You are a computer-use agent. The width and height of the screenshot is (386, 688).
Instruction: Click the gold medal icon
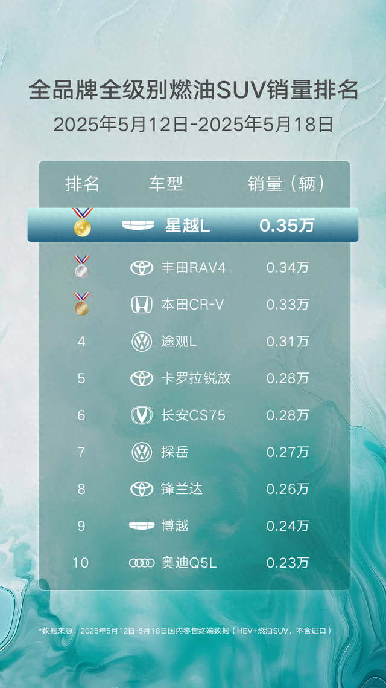tap(82, 222)
